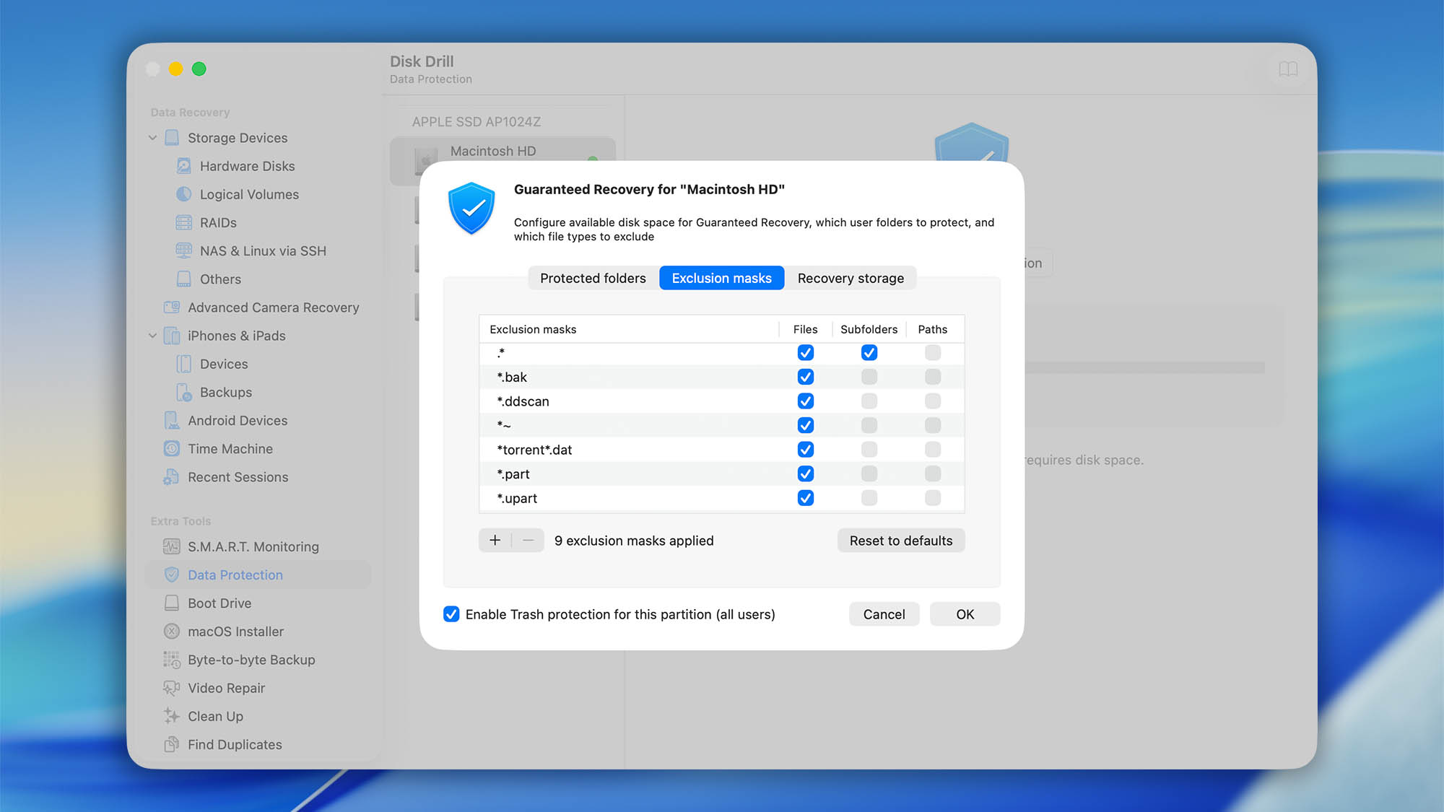Click the Subfolders column header
The image size is (1444, 812).
point(869,329)
